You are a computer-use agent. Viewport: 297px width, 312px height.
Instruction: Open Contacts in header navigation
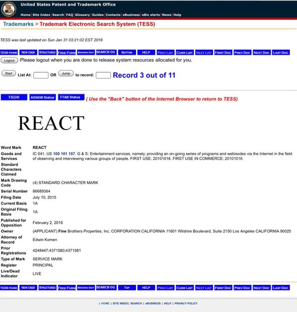pyautogui.click(x=113, y=15)
